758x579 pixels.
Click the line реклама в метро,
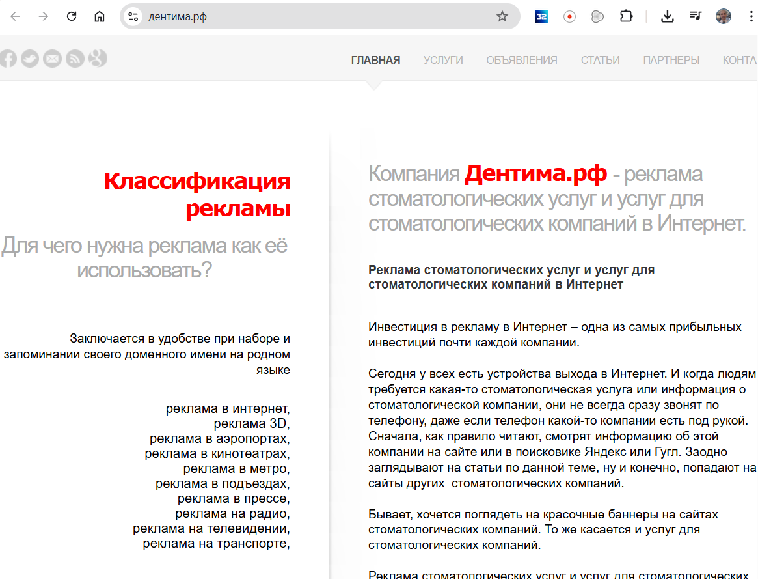coord(236,469)
